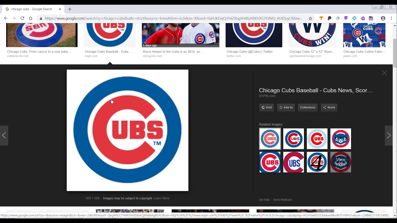Open related thumbnail with the number 4
Screen dimensions: 397x223
[317, 162]
